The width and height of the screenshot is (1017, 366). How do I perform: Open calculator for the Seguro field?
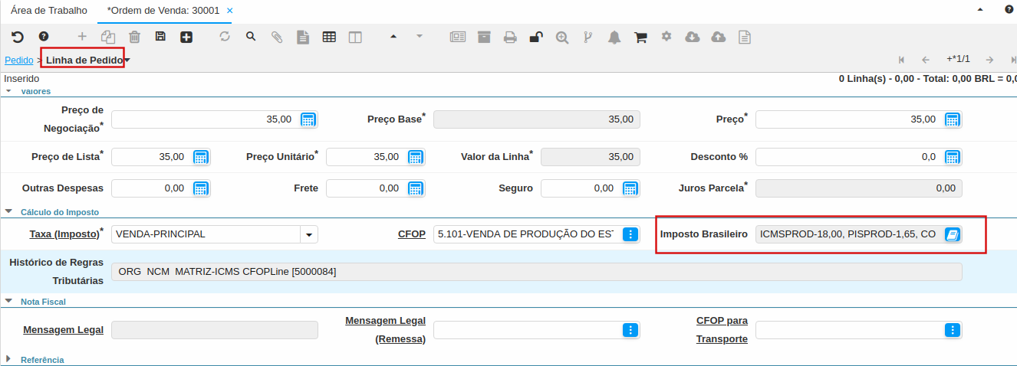point(630,188)
